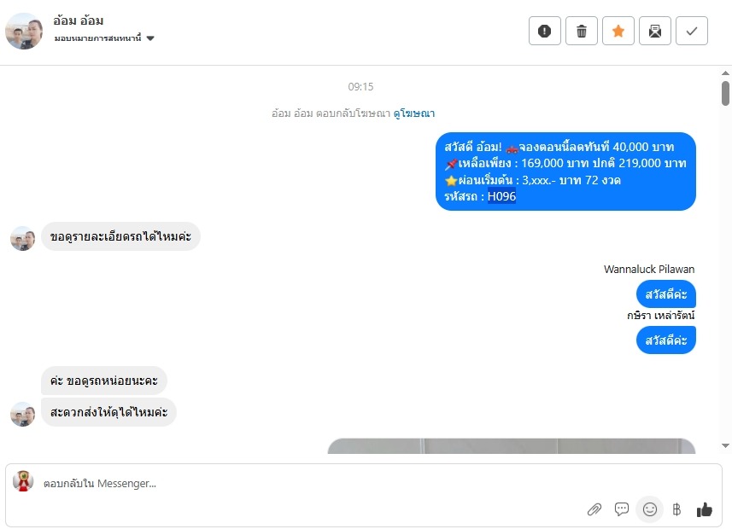Mark conversation as unread with envelope icon

655,31
